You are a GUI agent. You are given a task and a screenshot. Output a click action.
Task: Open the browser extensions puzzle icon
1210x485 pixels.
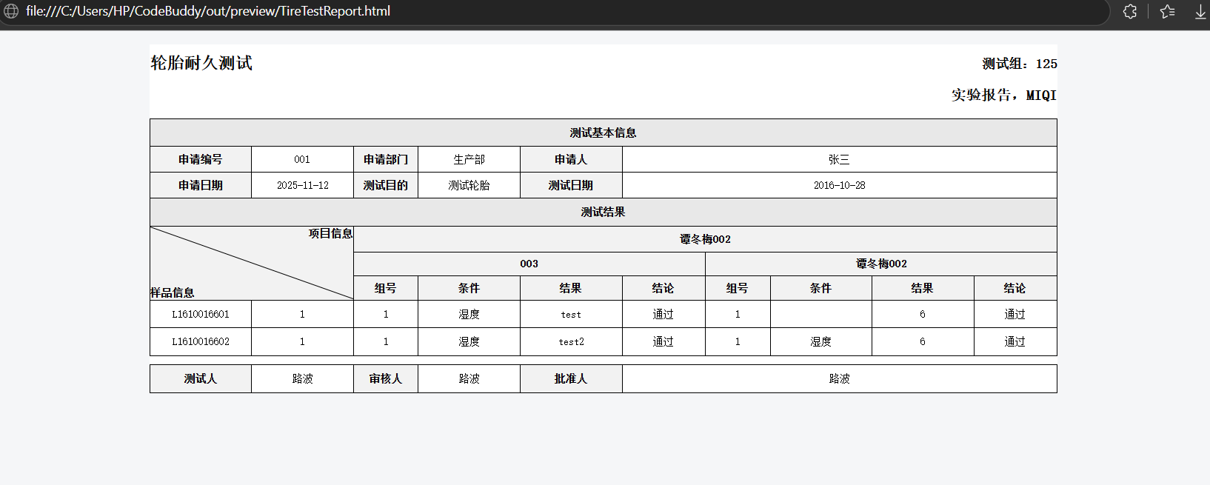pos(1130,11)
